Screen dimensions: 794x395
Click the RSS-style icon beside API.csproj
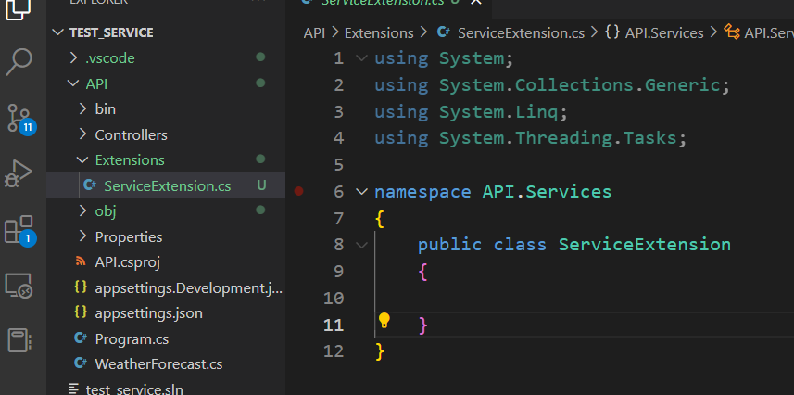[x=80, y=261]
